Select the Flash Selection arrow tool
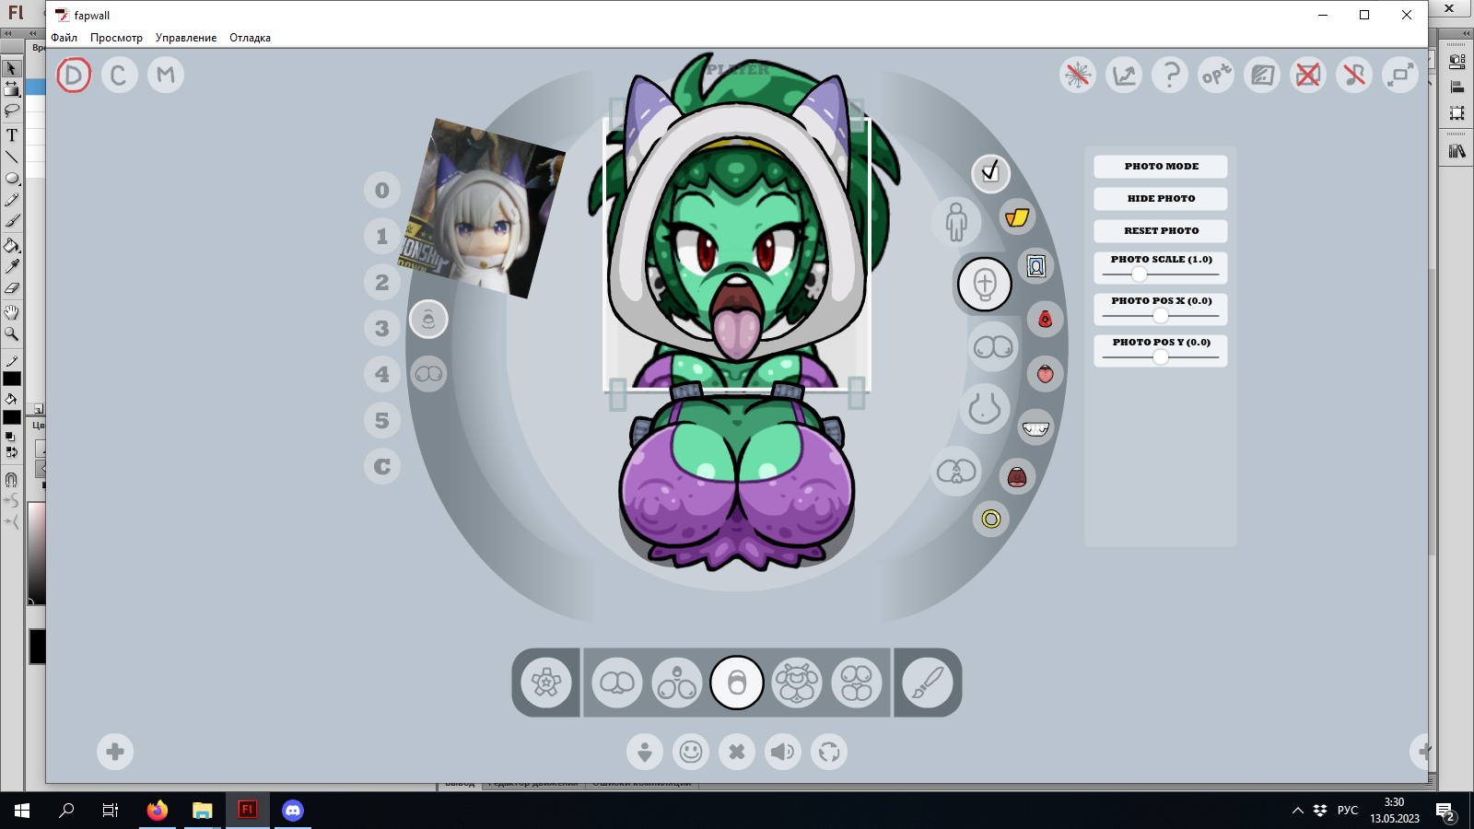This screenshot has height=829, width=1474. (12, 68)
